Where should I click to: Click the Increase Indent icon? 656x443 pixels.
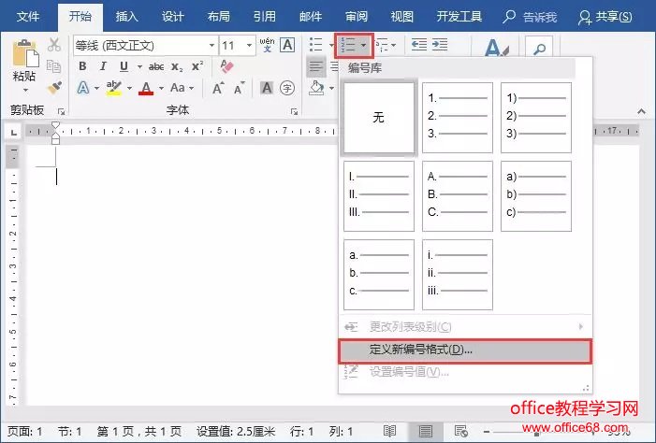(x=440, y=45)
